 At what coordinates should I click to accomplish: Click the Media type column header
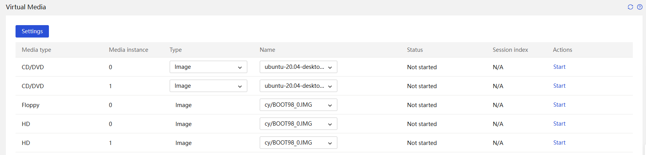coord(36,50)
